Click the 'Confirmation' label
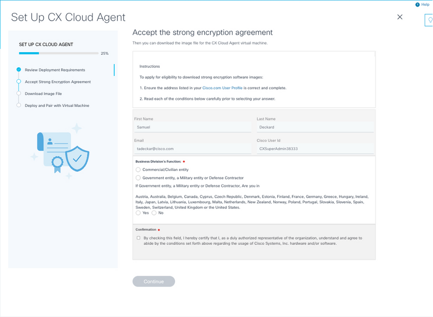433x317 pixels. [x=146, y=230]
